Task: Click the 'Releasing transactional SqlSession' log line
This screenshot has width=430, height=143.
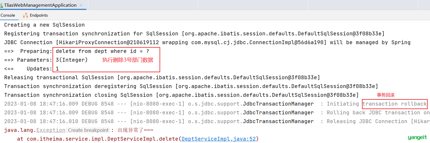Action: (x=162, y=77)
